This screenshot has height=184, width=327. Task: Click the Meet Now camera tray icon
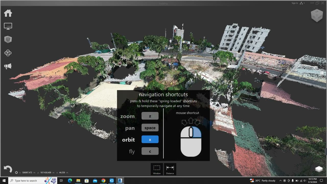pyautogui.click(x=289, y=181)
